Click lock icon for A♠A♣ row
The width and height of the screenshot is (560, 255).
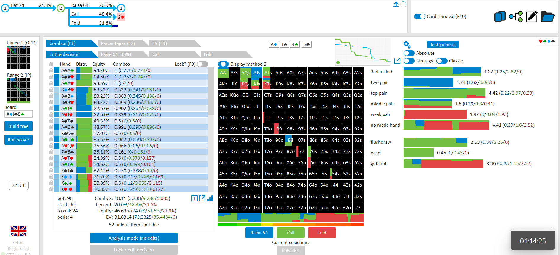pos(51,70)
